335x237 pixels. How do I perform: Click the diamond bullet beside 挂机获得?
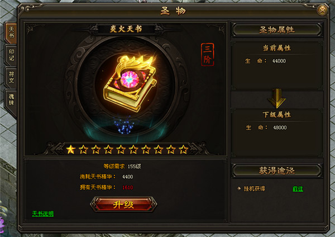point(239,188)
